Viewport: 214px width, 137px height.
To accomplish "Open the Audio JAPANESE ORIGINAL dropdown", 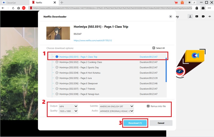I will tap(116, 111).
